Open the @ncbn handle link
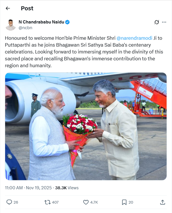Screen dimensions: 172x213 coord(25,28)
